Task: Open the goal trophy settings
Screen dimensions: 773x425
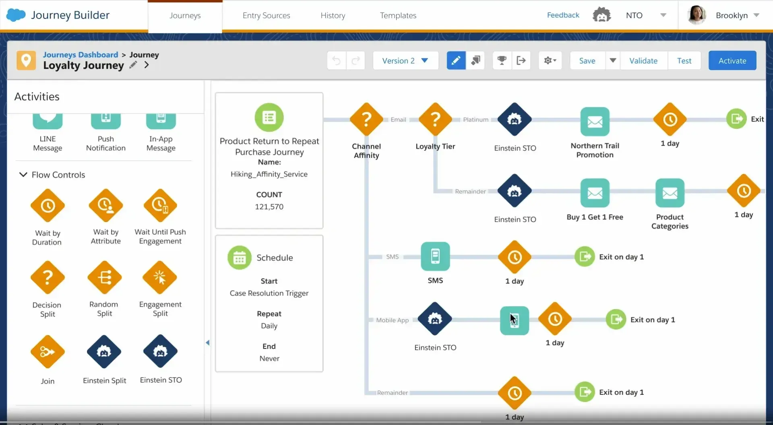Action: [x=502, y=60]
